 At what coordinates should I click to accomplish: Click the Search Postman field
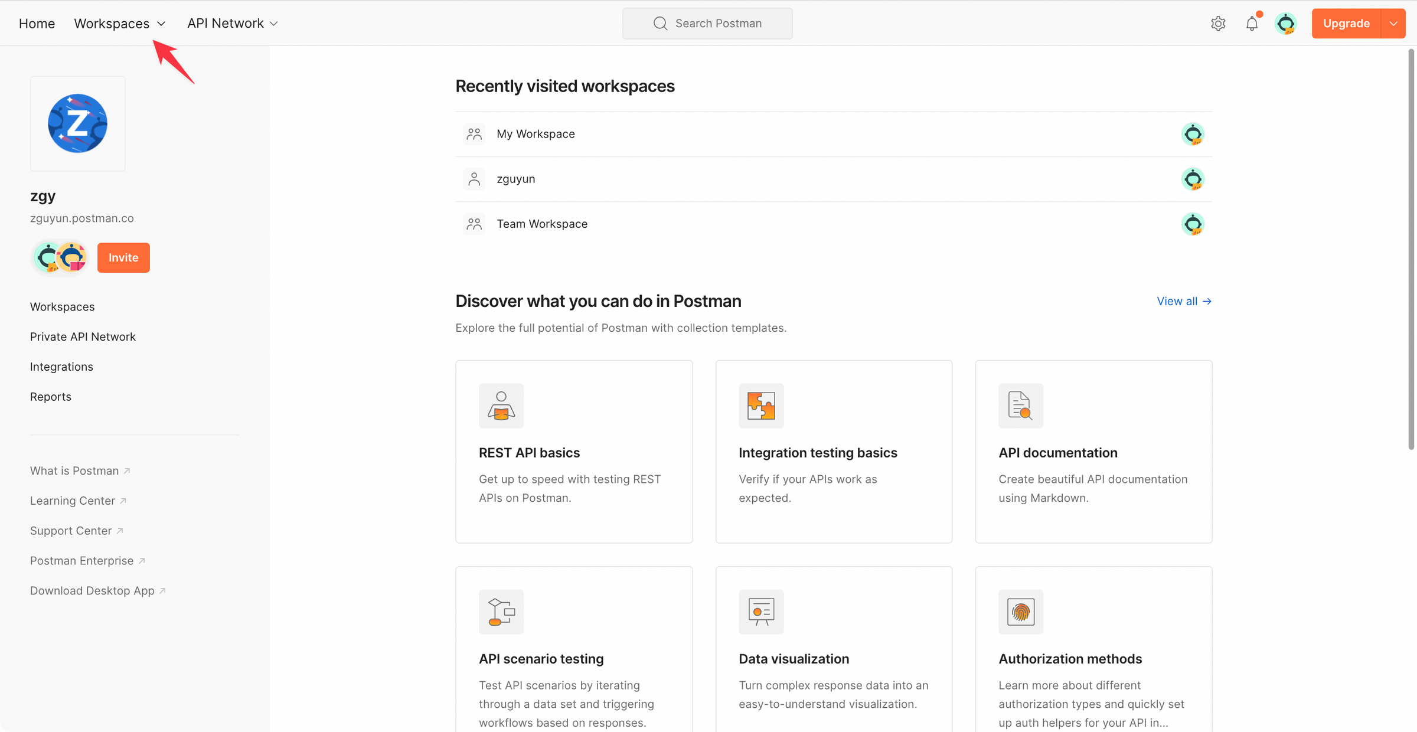[707, 24]
